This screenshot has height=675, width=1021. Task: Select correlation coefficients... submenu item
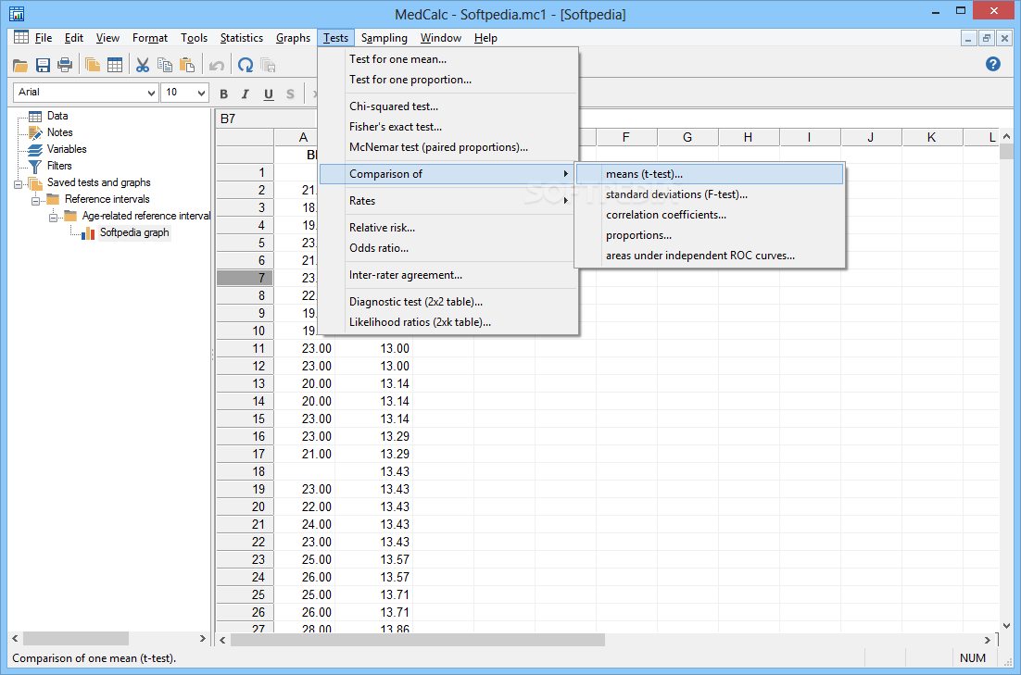click(710, 215)
